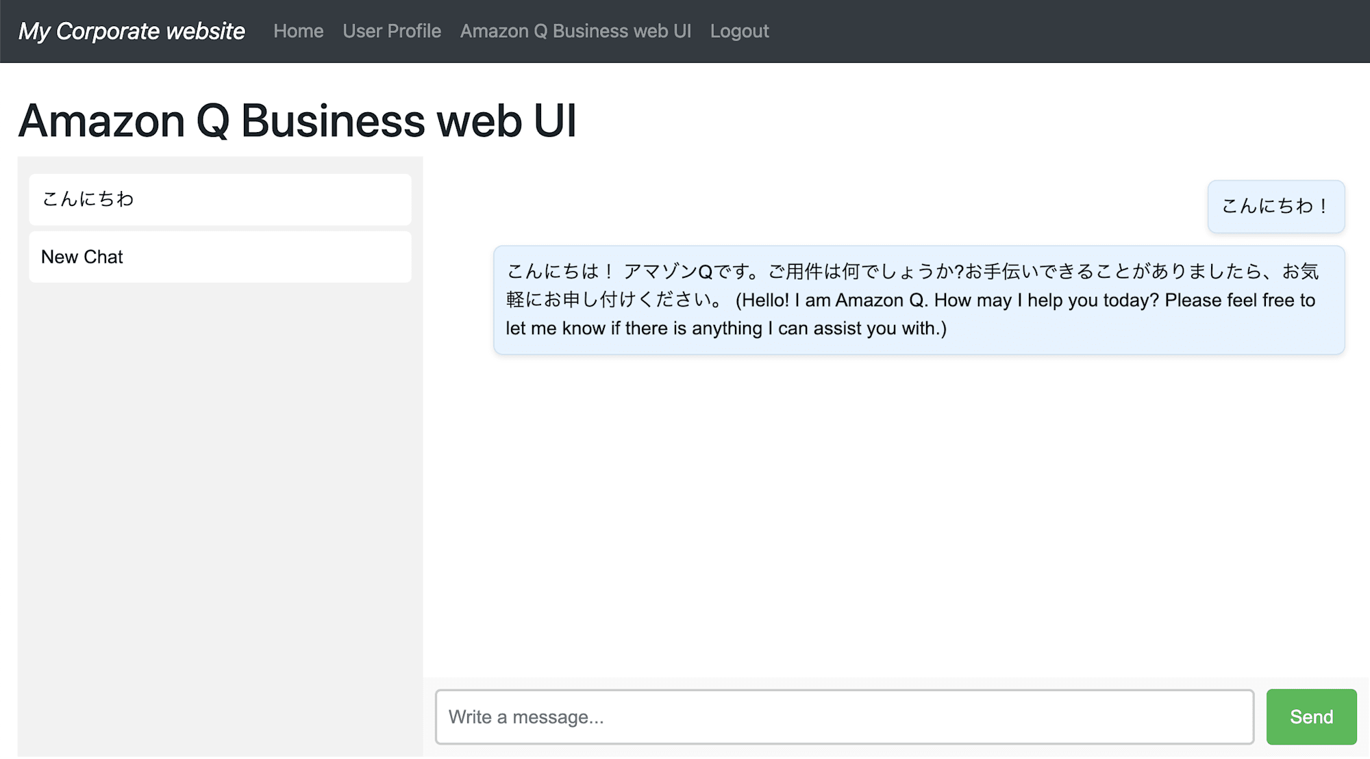Screen dimensions: 1370x759
Task: Click the Amazon Q Business web UI page heading
Action: pyautogui.click(x=297, y=121)
